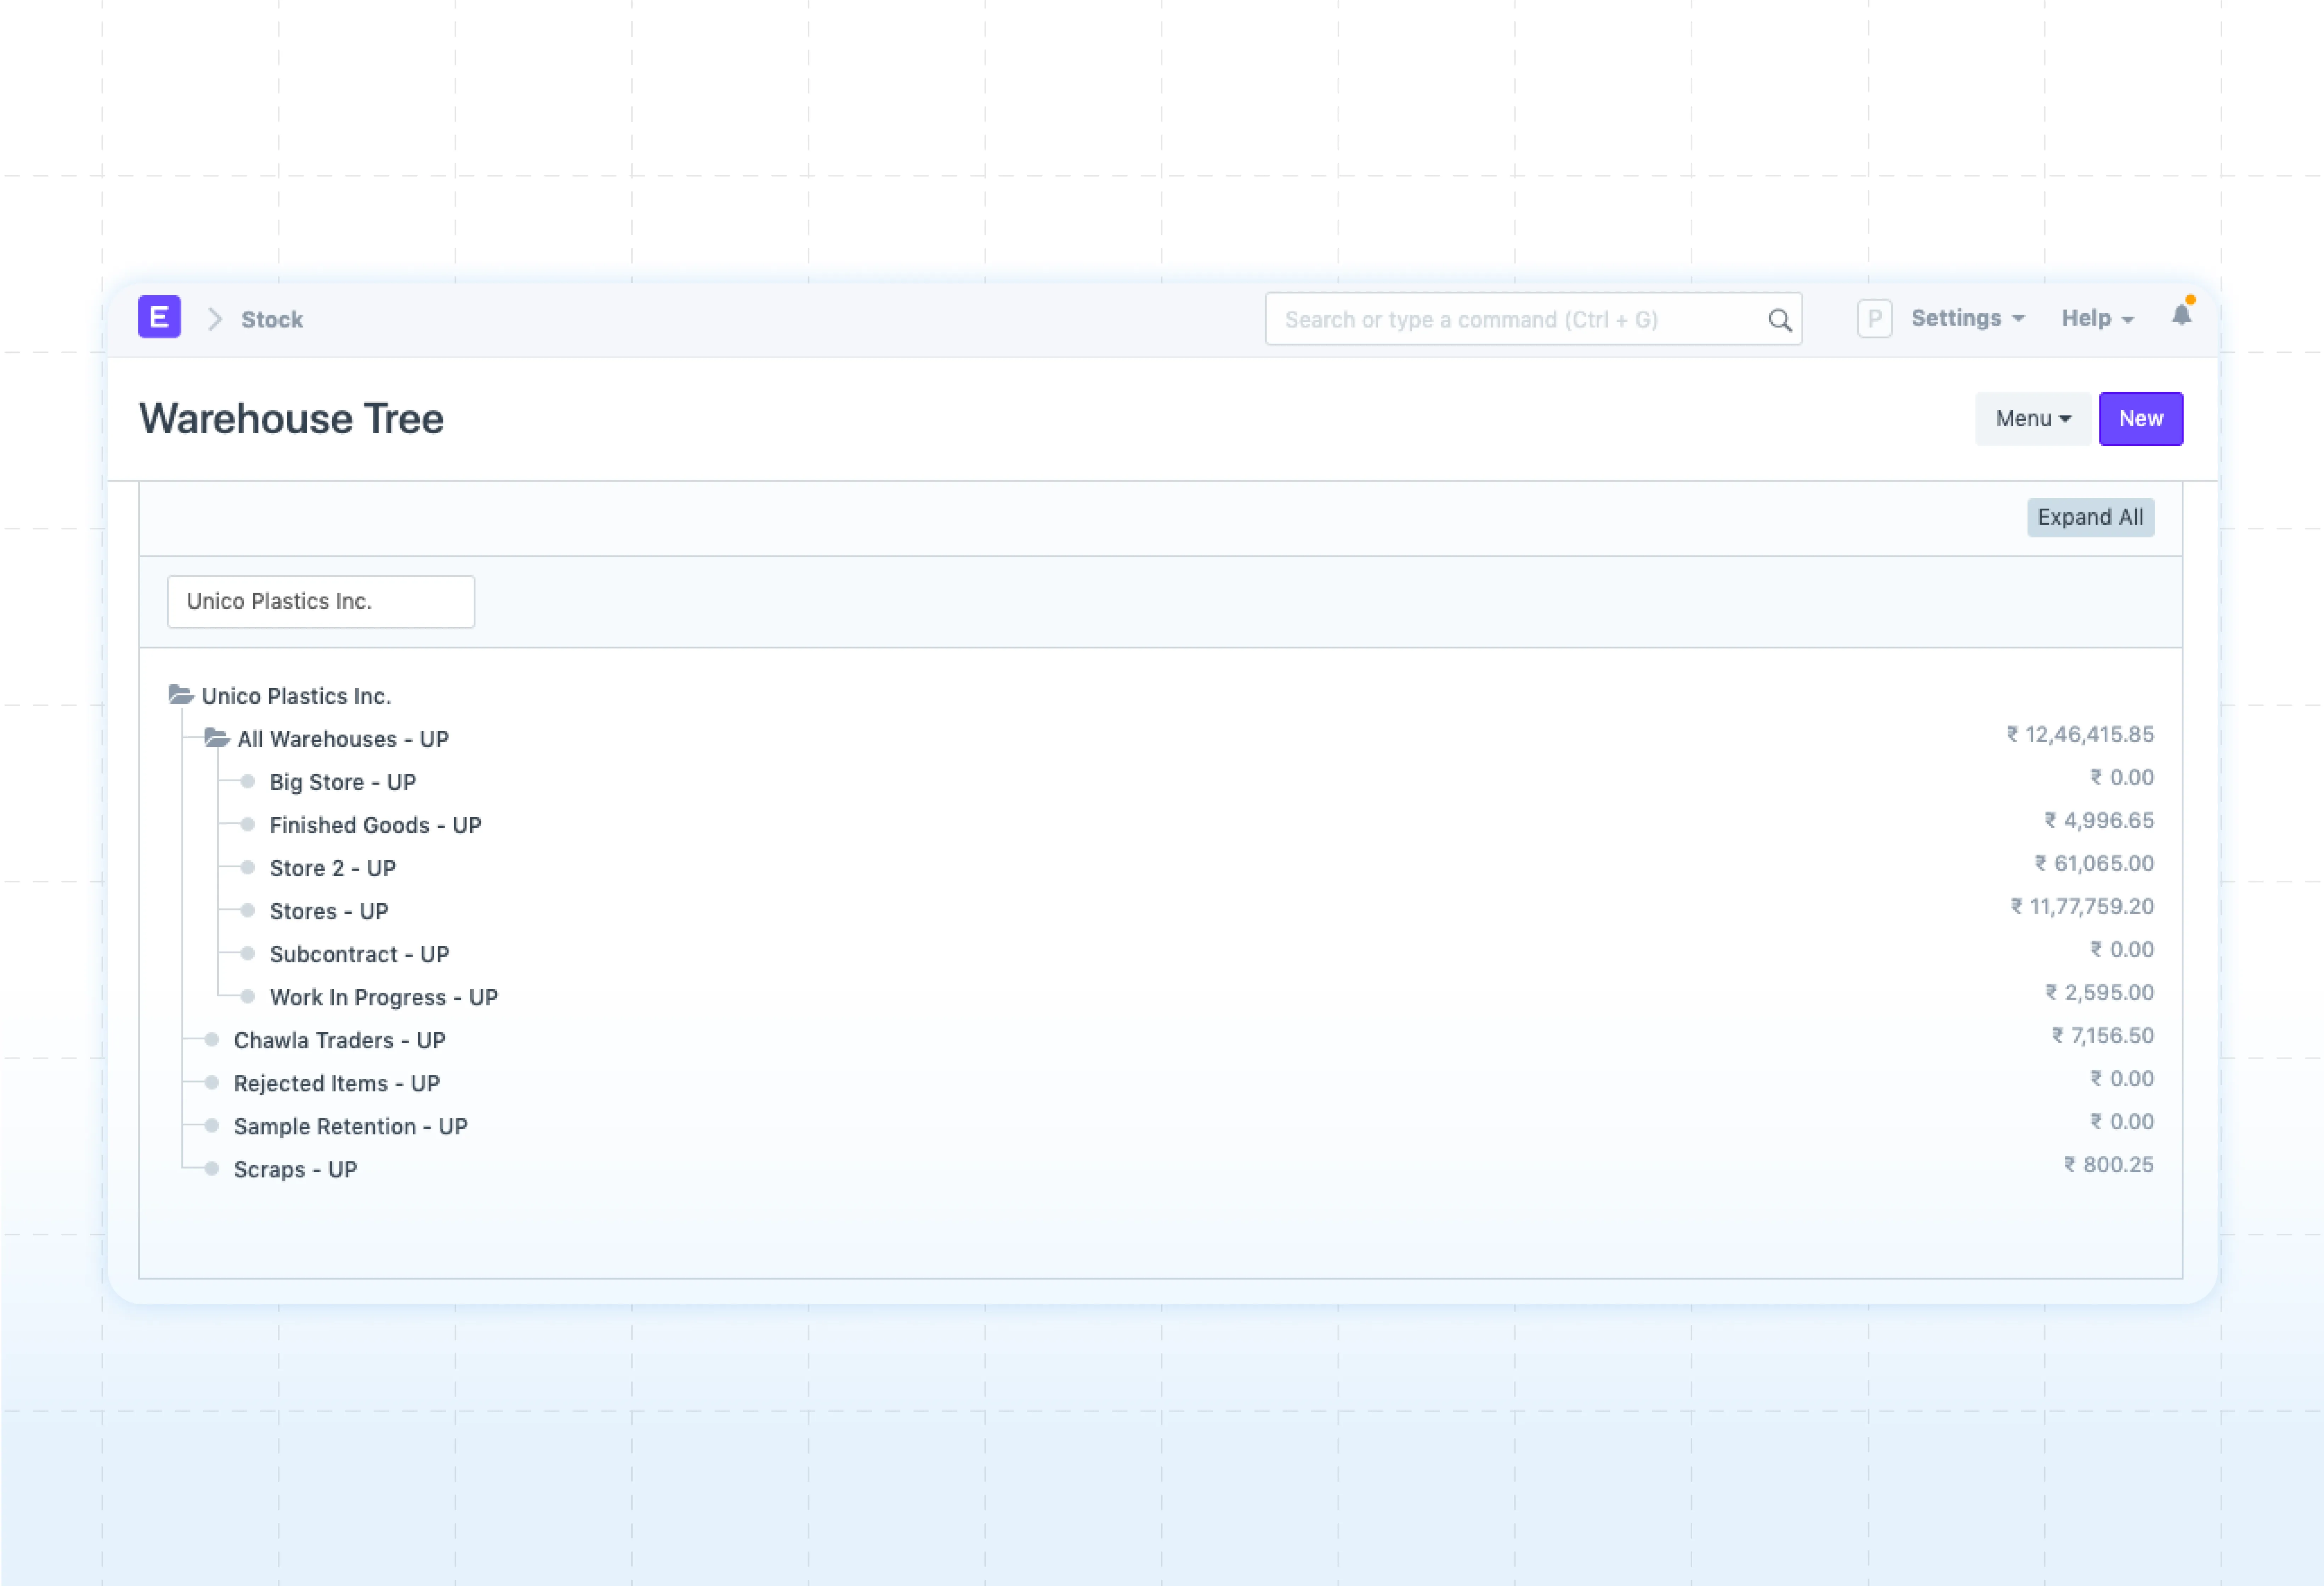Click bullet icon beside Scraps - UP
The height and width of the screenshot is (1586, 2324).
coord(212,1168)
